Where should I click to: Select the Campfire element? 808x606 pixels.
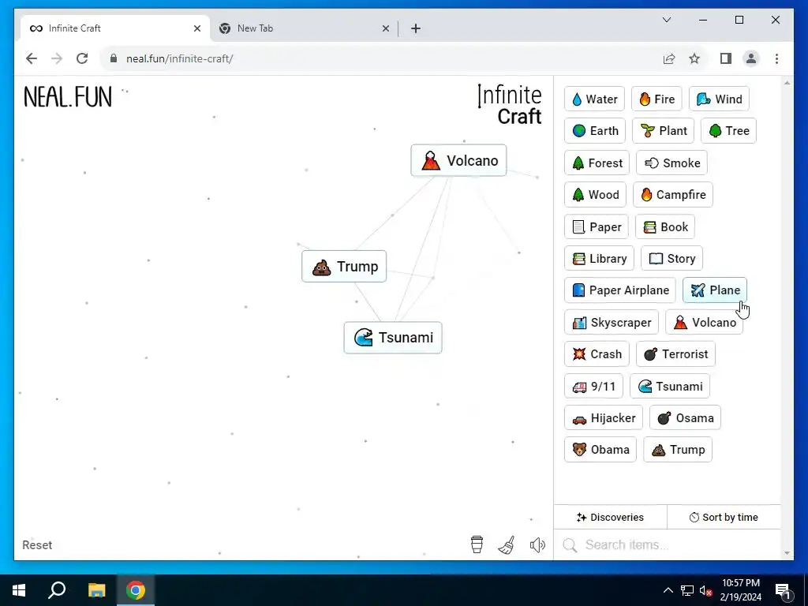672,195
